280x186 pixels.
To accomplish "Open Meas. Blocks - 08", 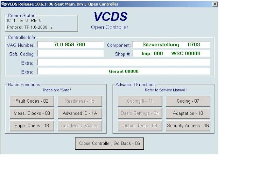I will point(32,113).
